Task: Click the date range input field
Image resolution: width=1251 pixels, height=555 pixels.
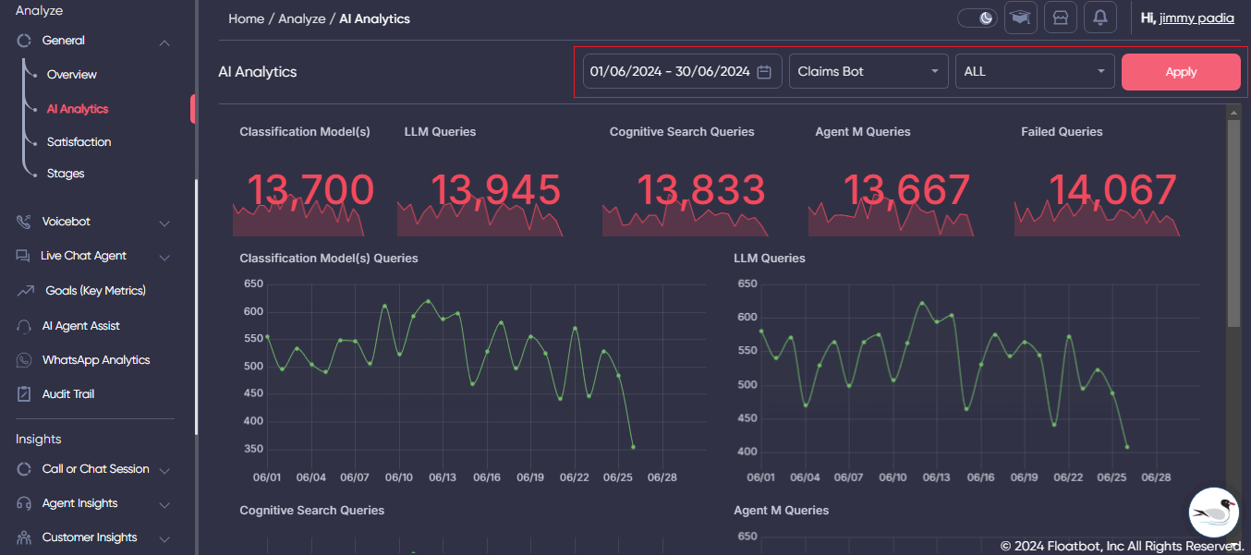Action: point(665,70)
